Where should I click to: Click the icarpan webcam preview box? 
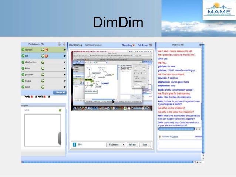[x=43, y=130]
